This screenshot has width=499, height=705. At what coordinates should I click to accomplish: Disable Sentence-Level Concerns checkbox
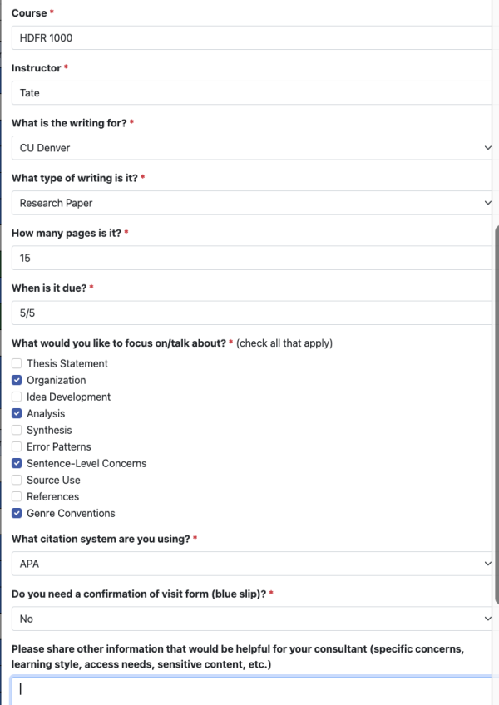pos(17,463)
